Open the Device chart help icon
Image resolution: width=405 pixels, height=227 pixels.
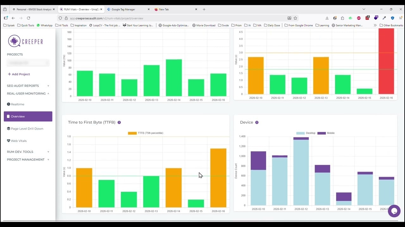click(257, 122)
